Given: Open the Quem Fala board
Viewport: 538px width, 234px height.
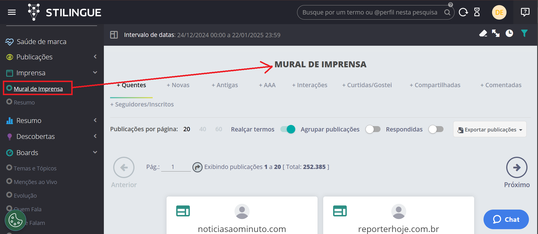Looking at the screenshot, I should (28, 209).
